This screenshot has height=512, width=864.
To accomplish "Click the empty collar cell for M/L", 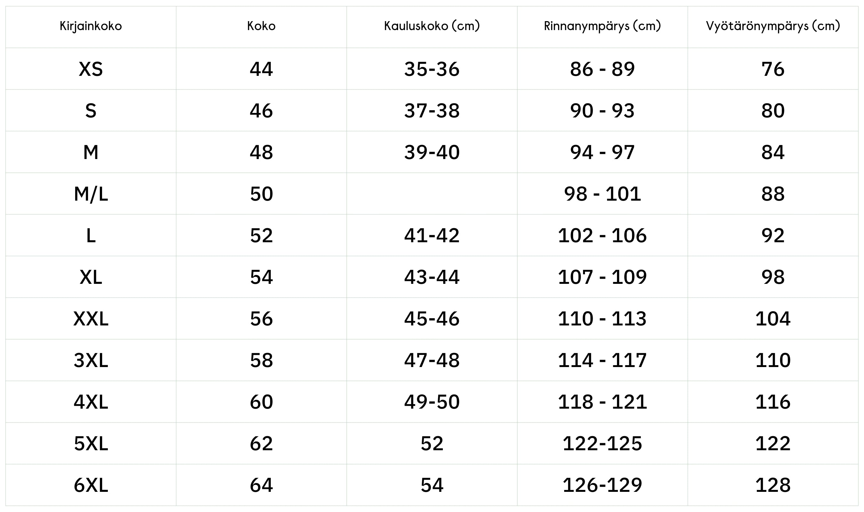I will click(x=432, y=194).
